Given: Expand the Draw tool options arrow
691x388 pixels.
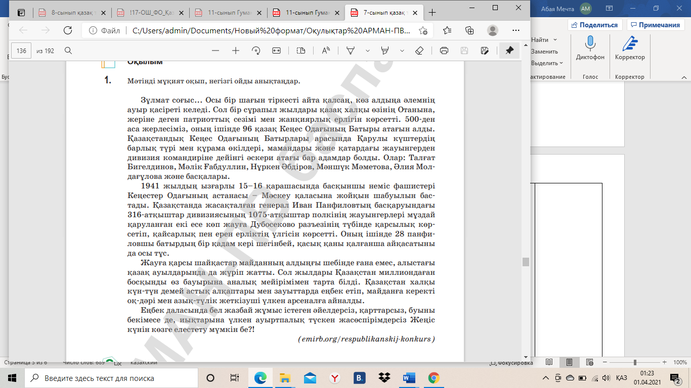Looking at the screenshot, I should pos(368,51).
